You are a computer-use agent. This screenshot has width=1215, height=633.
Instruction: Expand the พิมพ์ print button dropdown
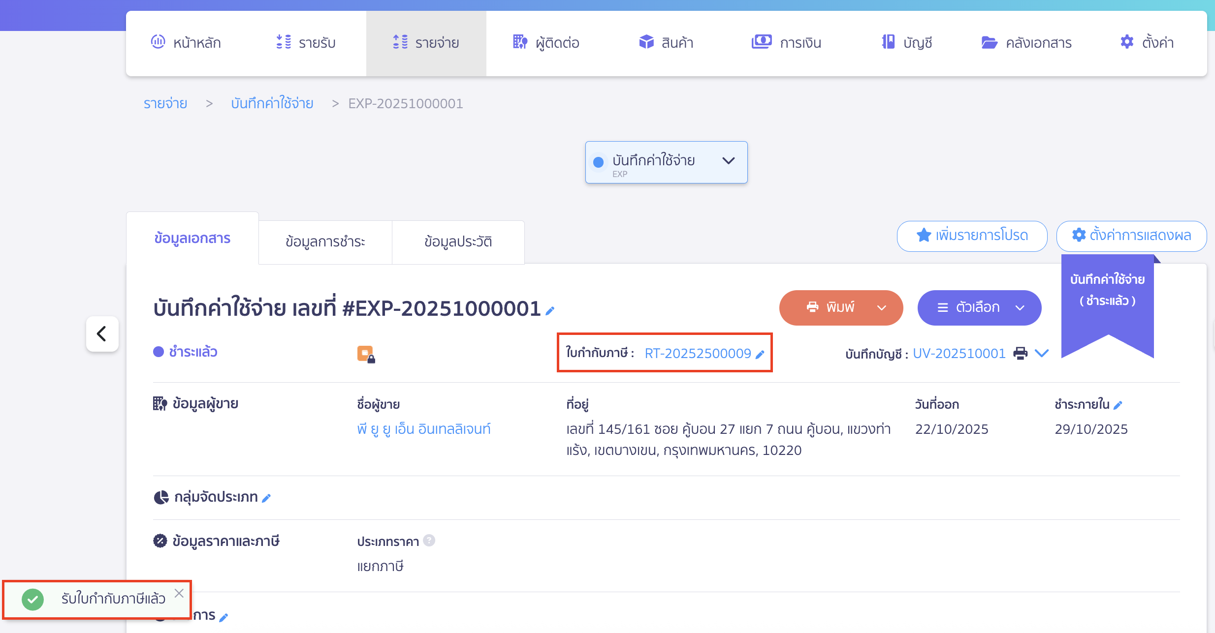[881, 308]
